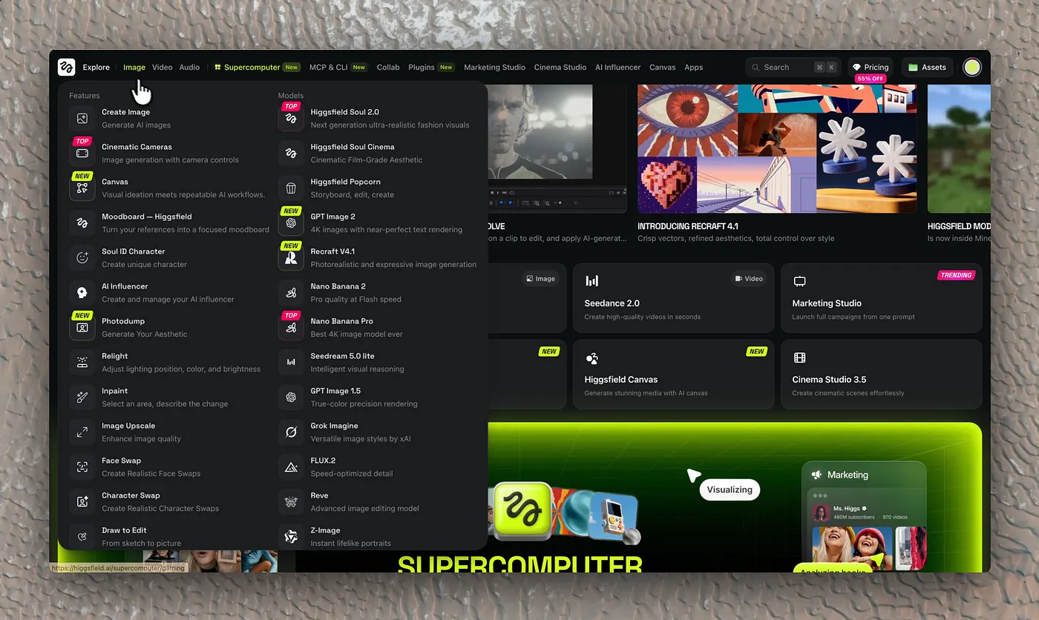Open MCP & CLI menu item
1039x620 pixels.
(x=338, y=67)
